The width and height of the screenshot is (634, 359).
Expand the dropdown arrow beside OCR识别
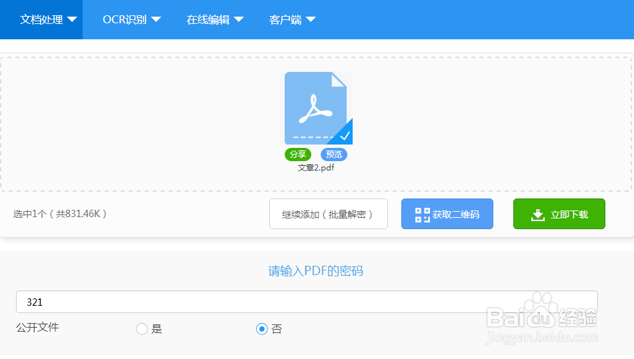156,19
